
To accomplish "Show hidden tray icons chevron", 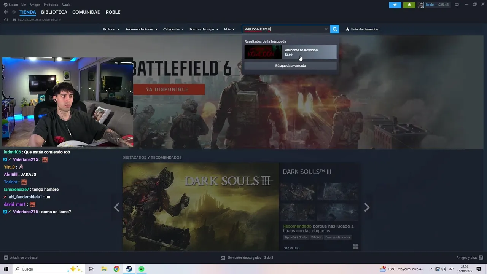I will tap(432, 269).
